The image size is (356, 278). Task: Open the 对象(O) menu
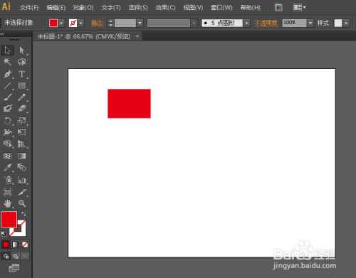click(x=83, y=8)
